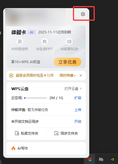Image resolution: width=118 pixels, height=164 pixels.
Task: Open the 私密文件夹 private folder
Action: (x=27, y=133)
